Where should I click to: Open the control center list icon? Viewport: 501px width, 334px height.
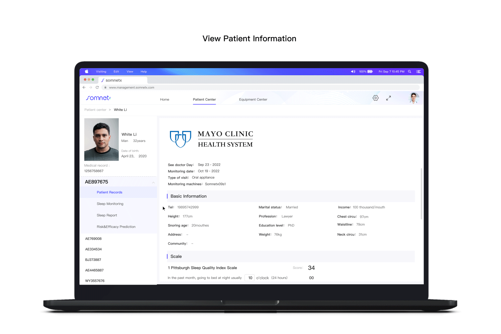[419, 71]
